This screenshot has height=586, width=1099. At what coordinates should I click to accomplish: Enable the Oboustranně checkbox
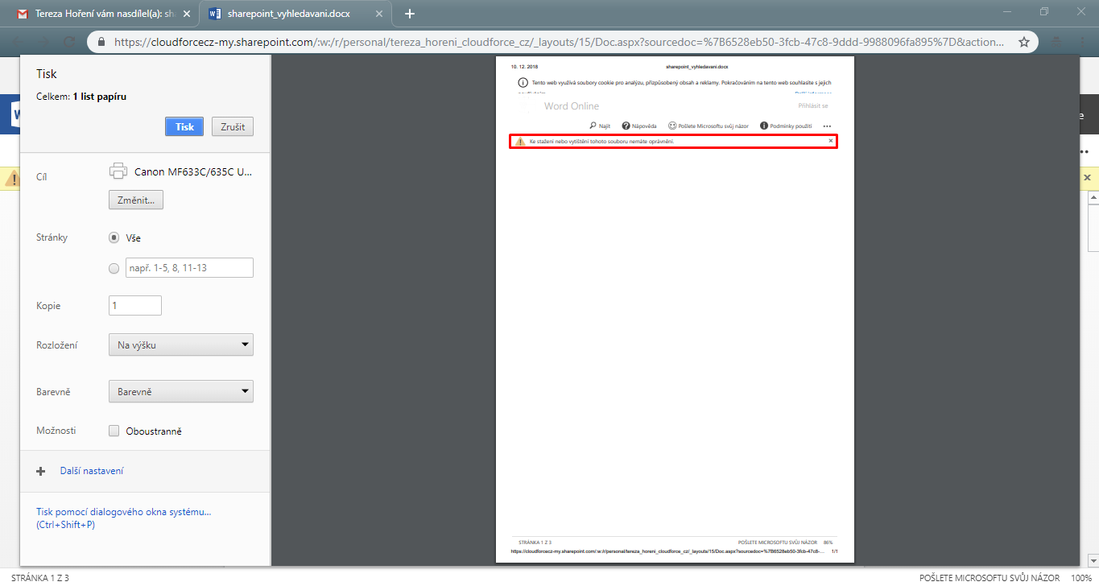point(114,431)
